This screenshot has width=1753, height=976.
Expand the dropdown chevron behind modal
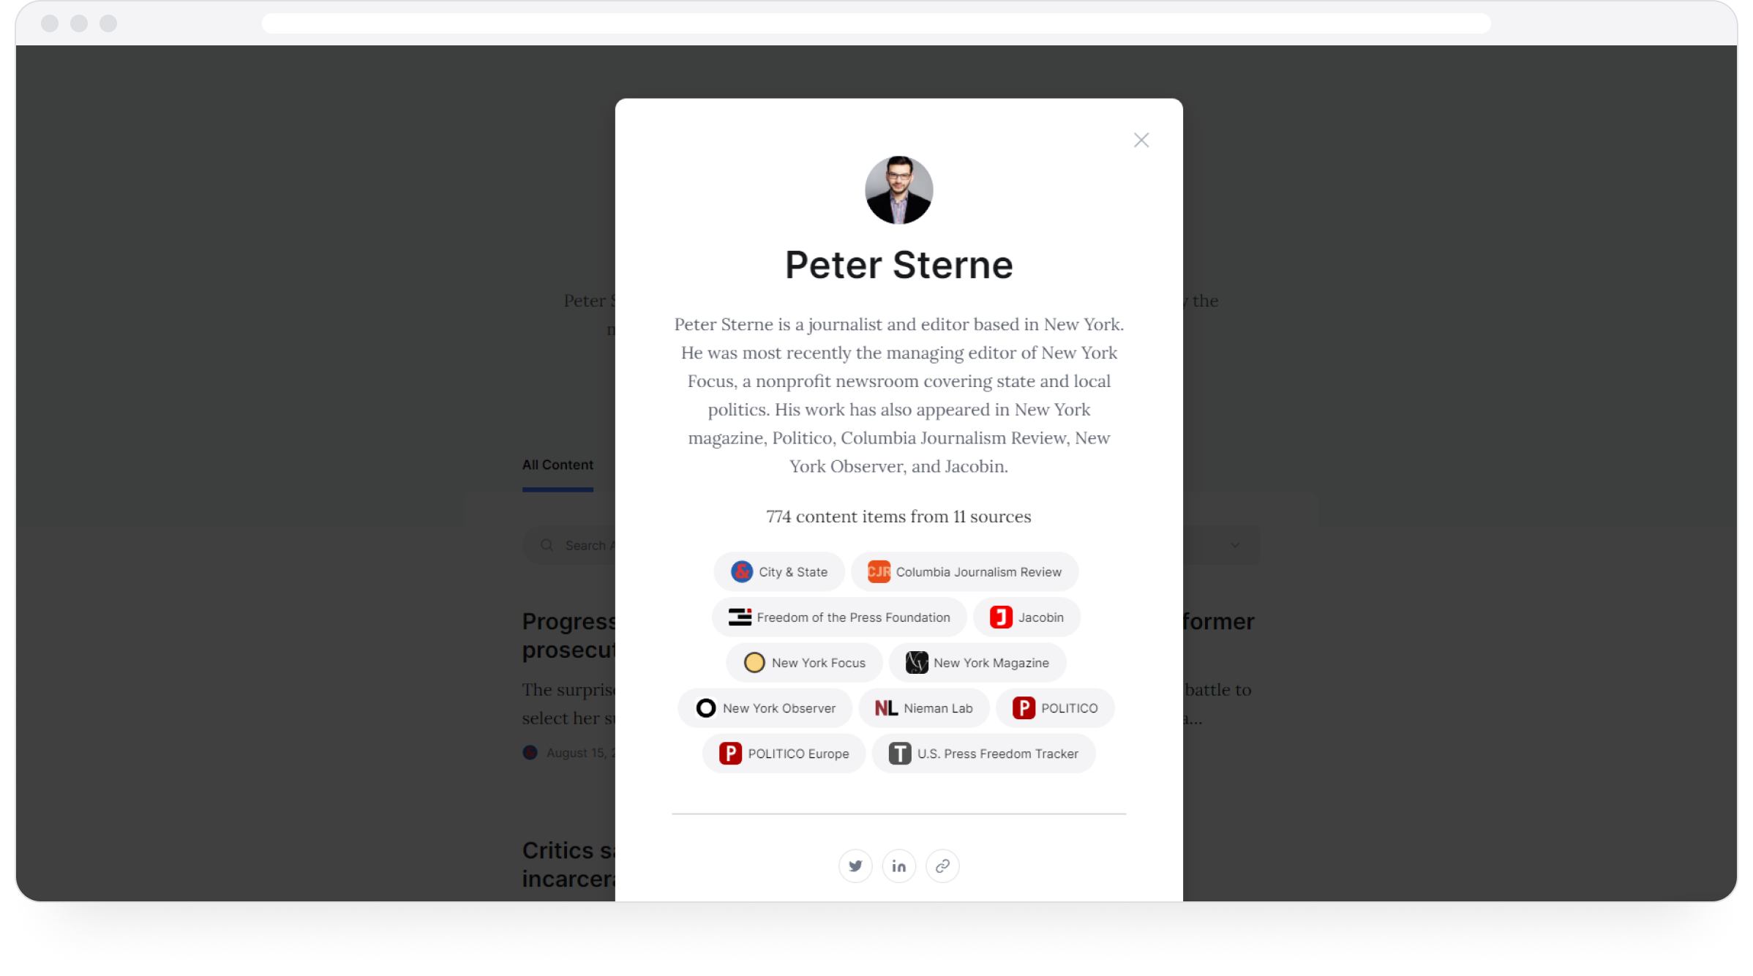coord(1235,546)
